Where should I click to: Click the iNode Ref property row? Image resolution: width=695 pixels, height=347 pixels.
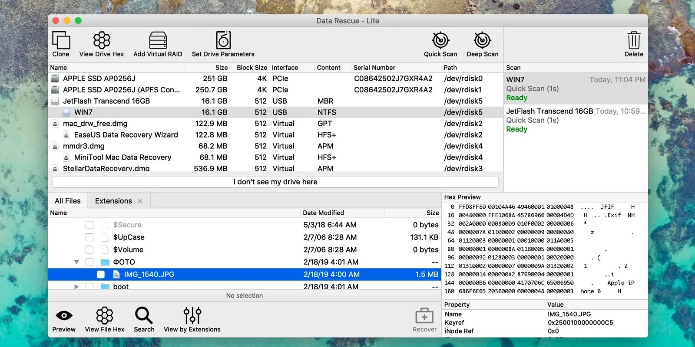(x=545, y=331)
